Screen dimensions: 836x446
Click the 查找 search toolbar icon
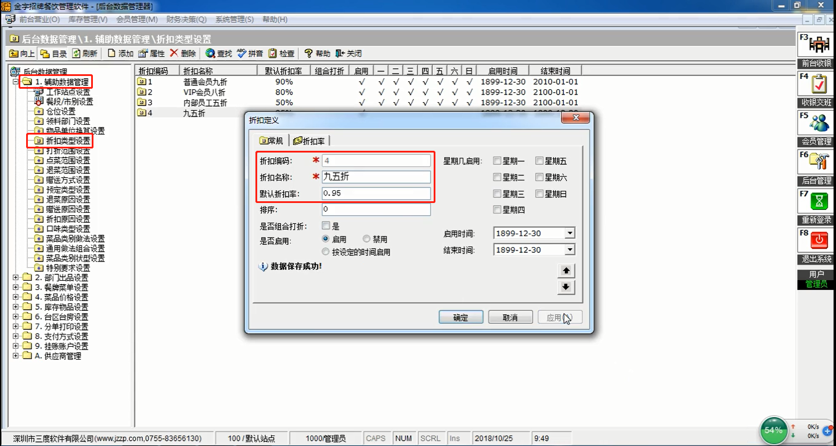coord(210,54)
